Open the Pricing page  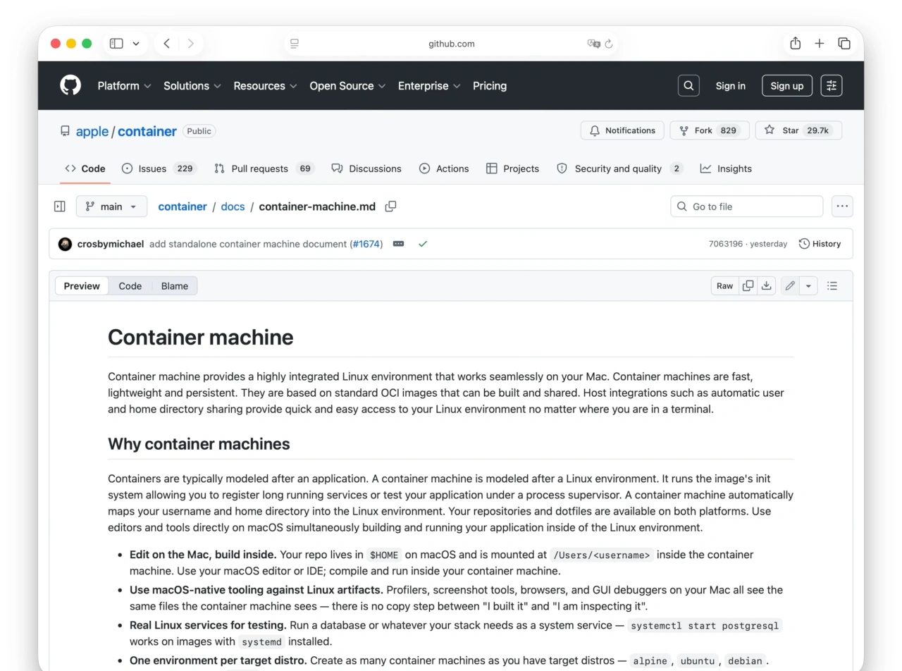[490, 86]
